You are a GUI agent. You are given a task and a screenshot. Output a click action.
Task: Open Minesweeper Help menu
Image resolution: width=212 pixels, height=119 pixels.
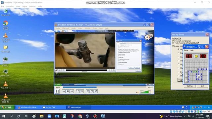[192, 50]
